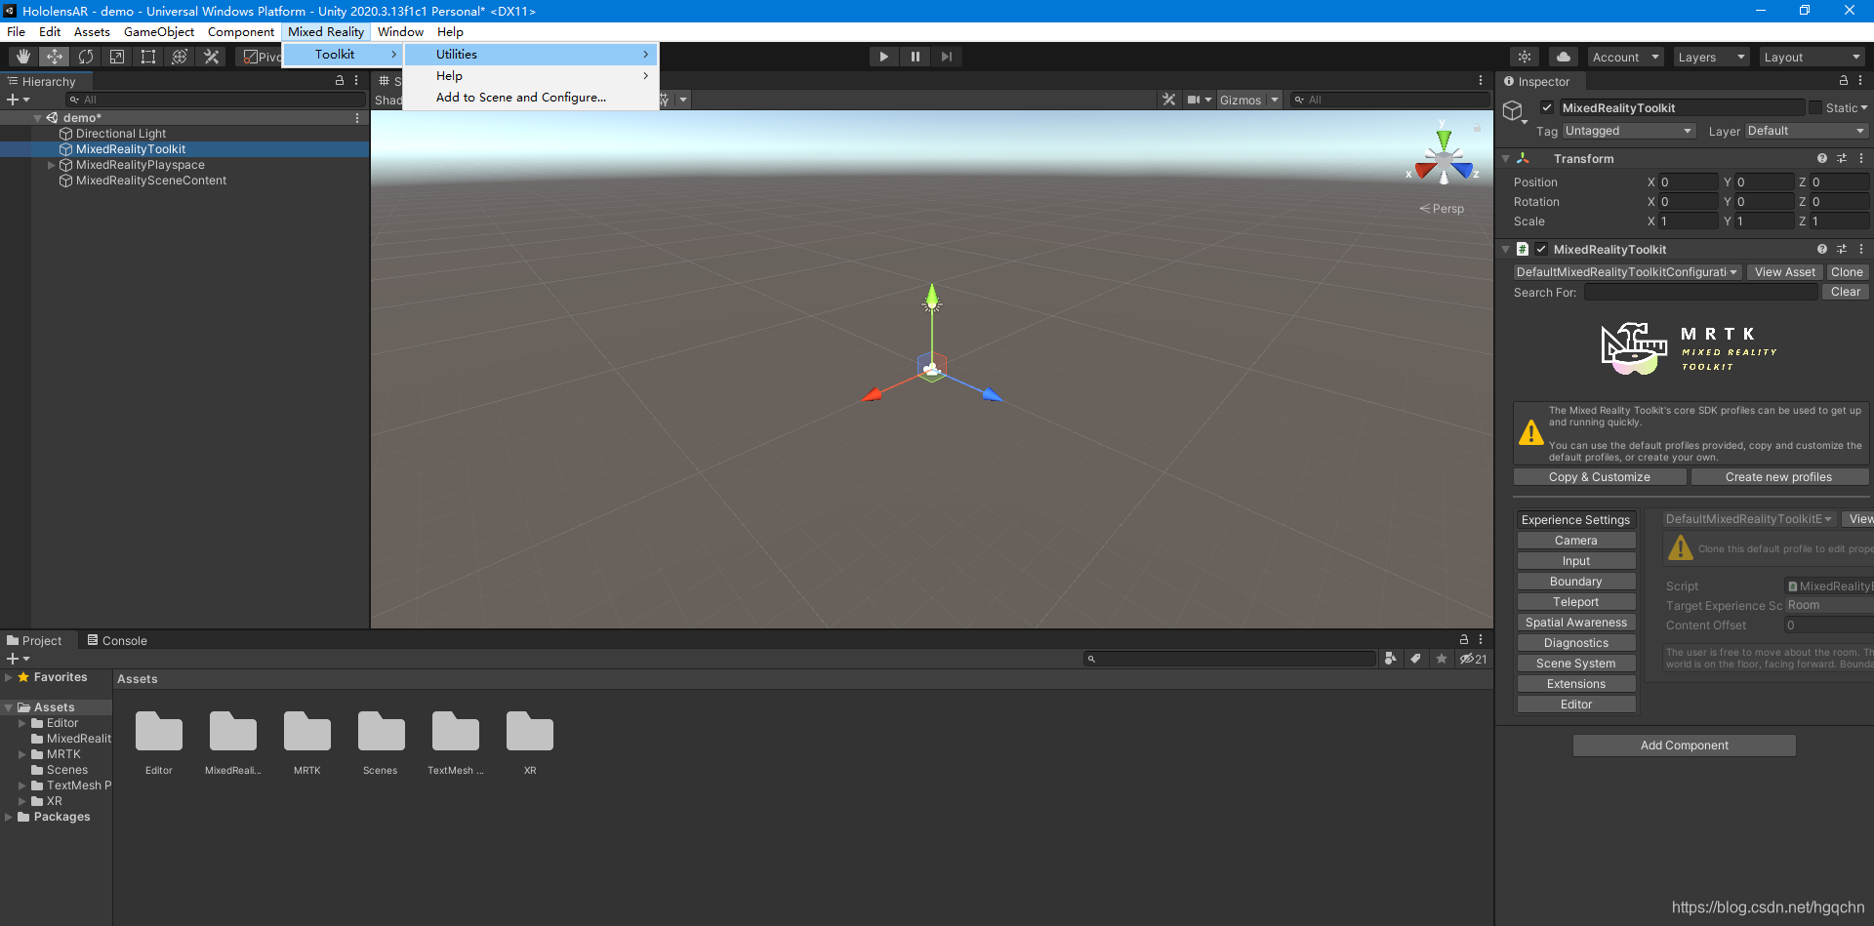Click the Inspector lock icon
The image size is (1874, 926).
click(1844, 81)
